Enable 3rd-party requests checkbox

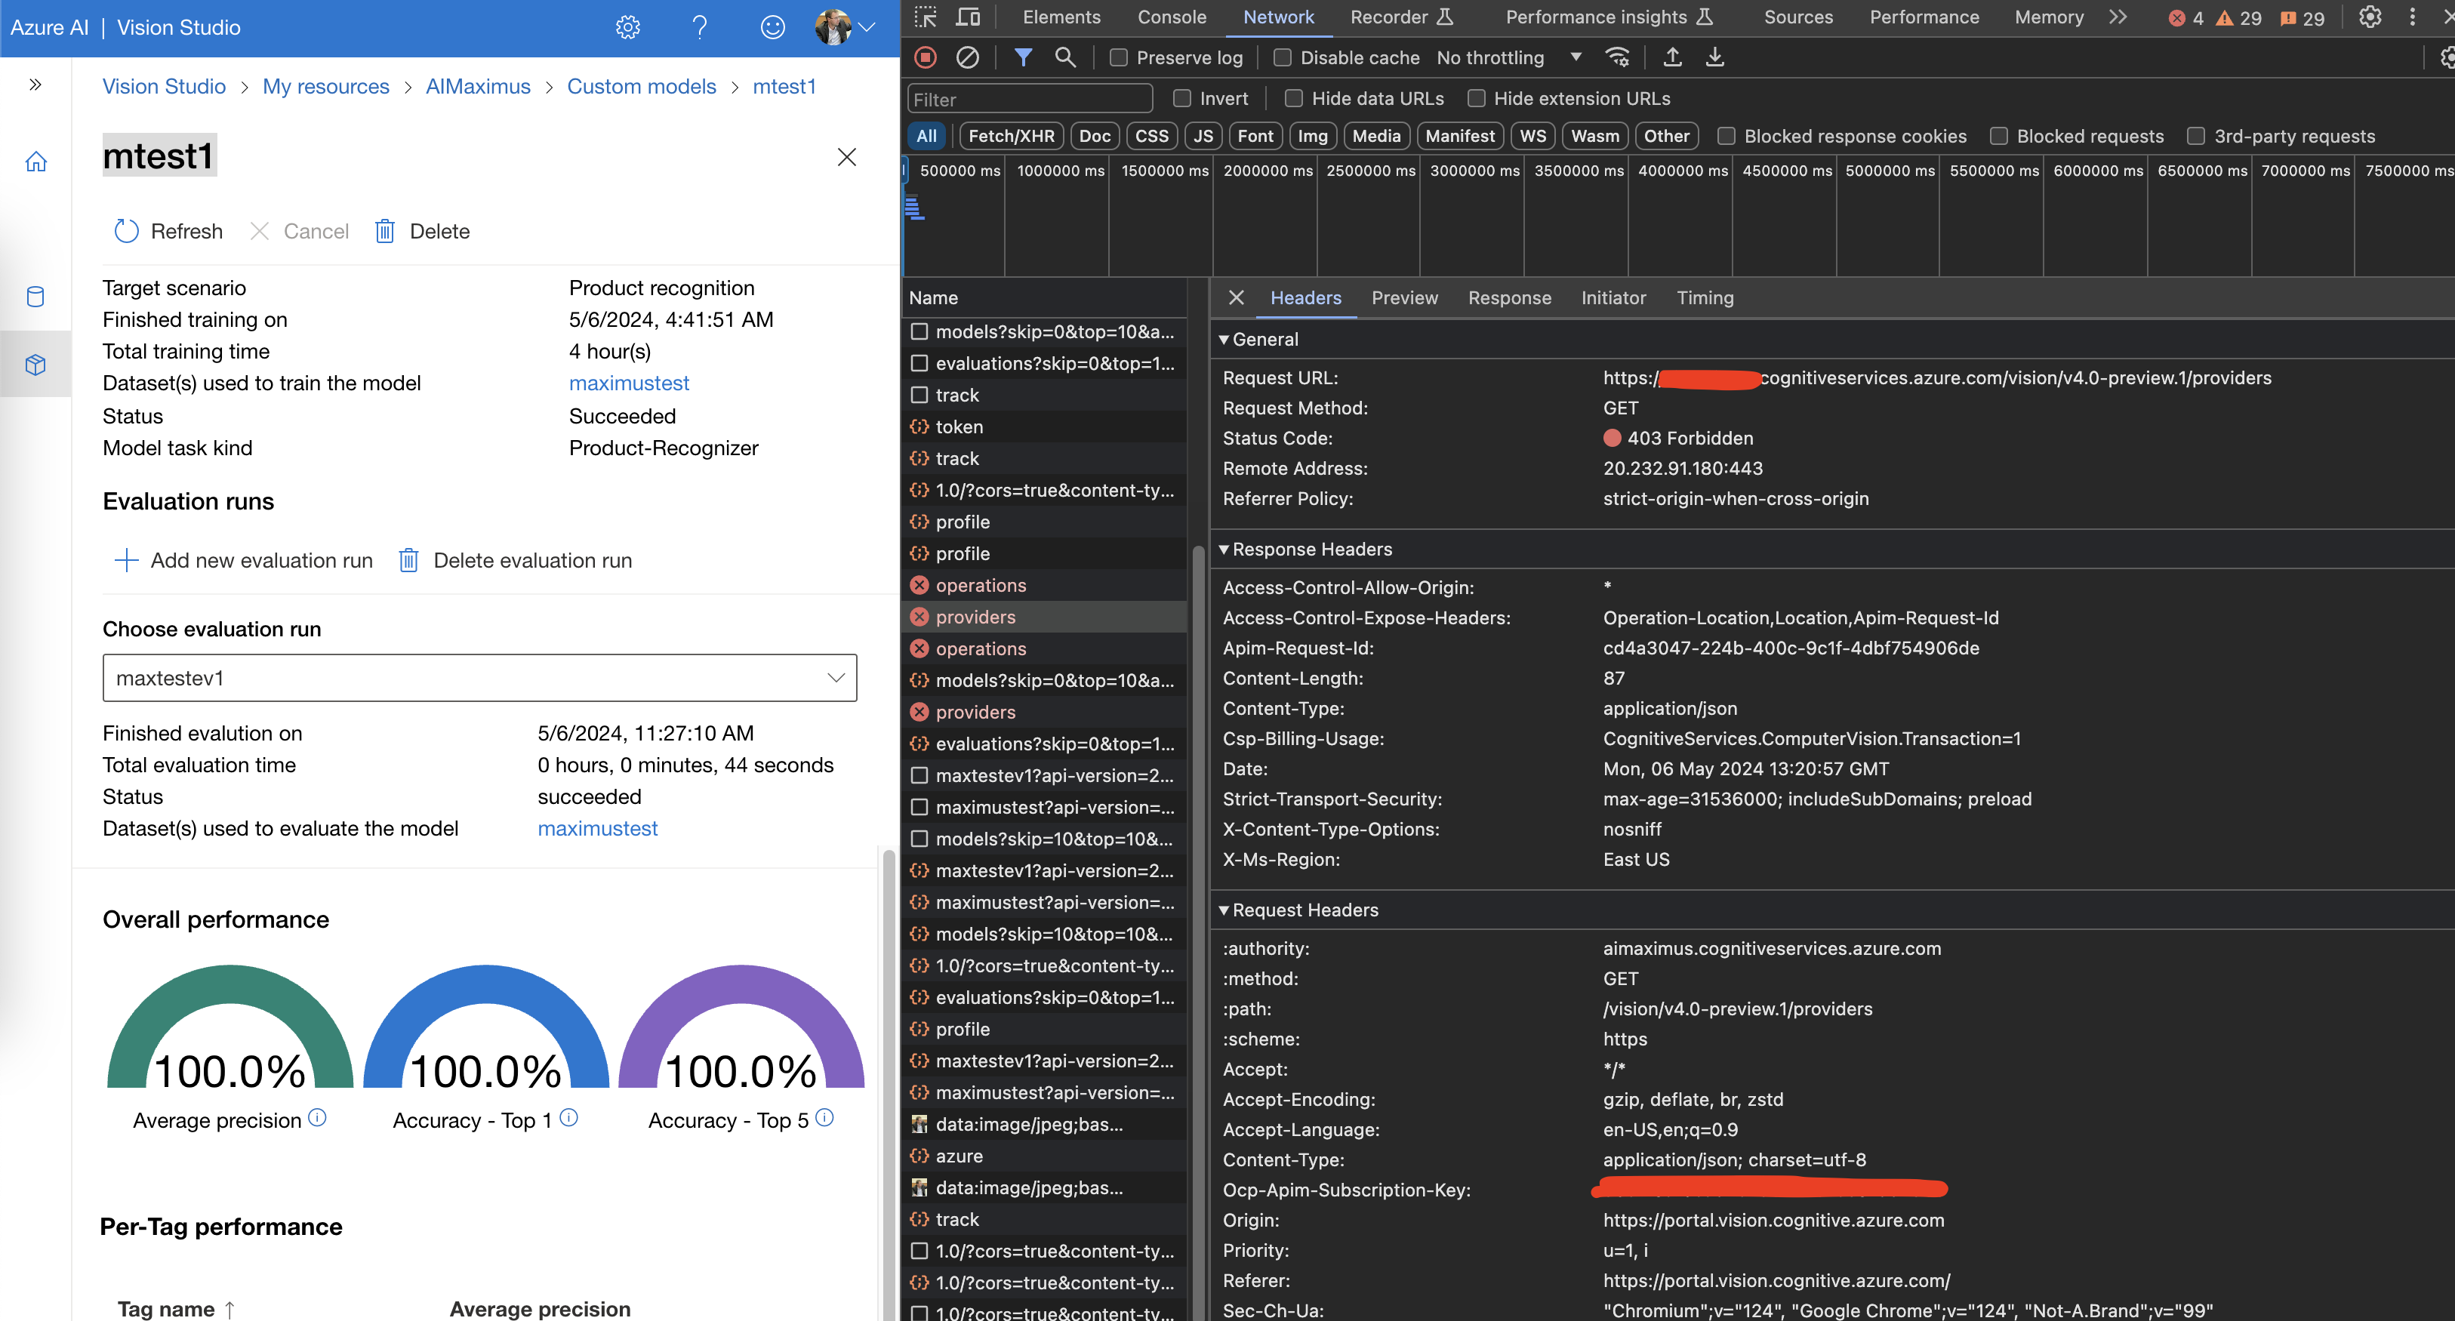[x=2196, y=137]
